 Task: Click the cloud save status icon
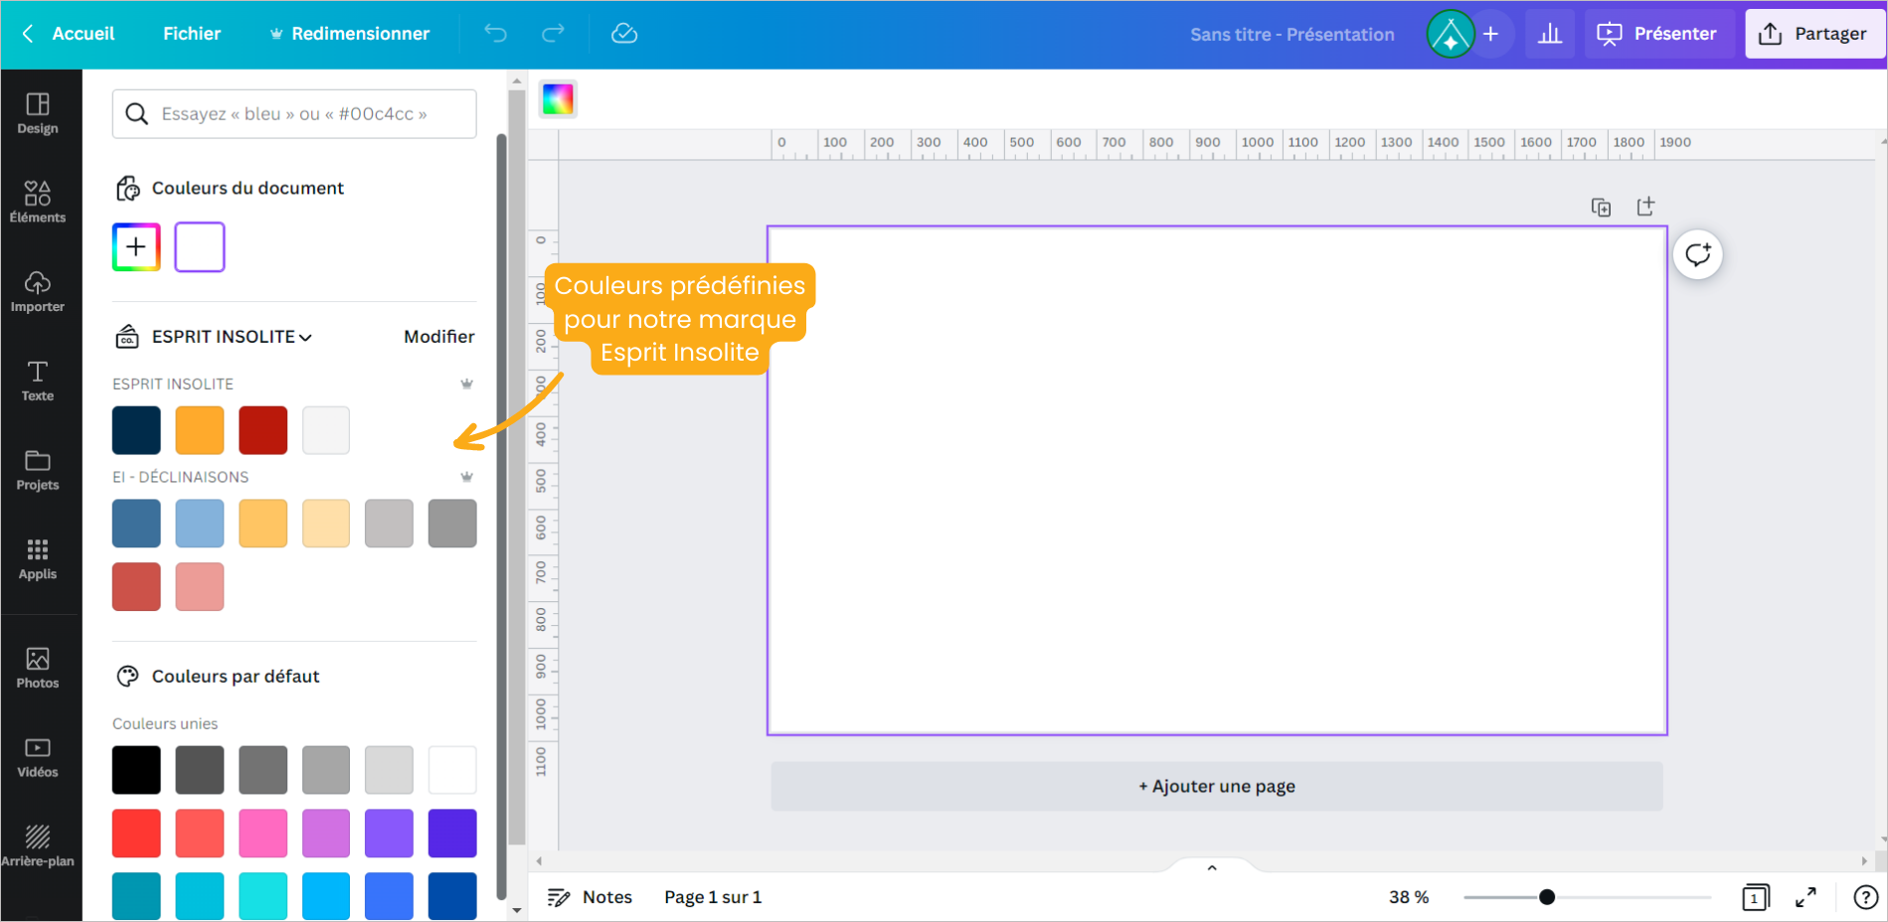tap(623, 34)
